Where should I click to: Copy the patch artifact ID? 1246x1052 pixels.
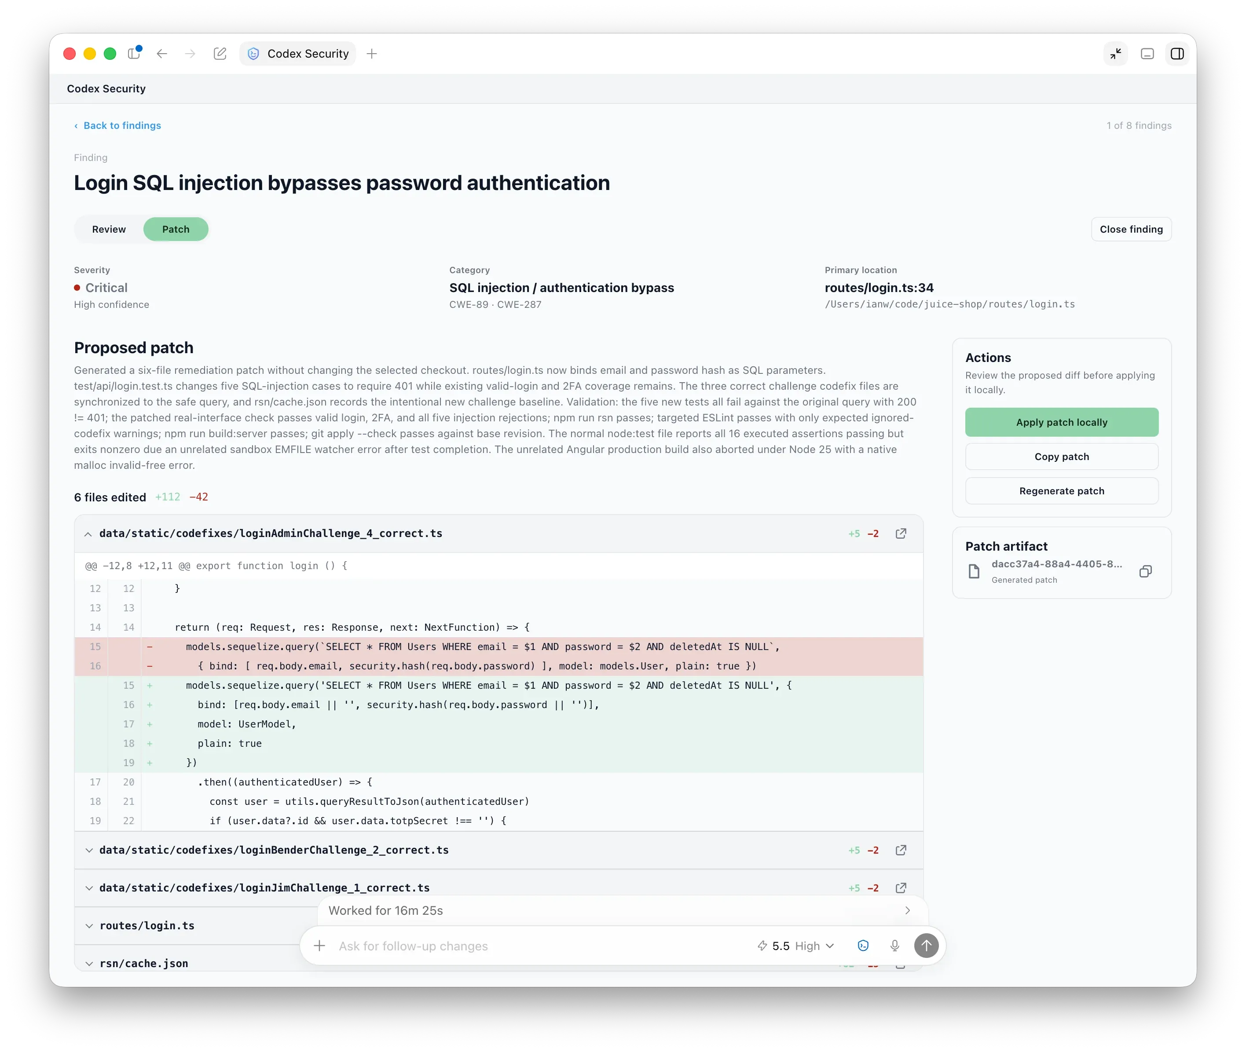point(1145,571)
